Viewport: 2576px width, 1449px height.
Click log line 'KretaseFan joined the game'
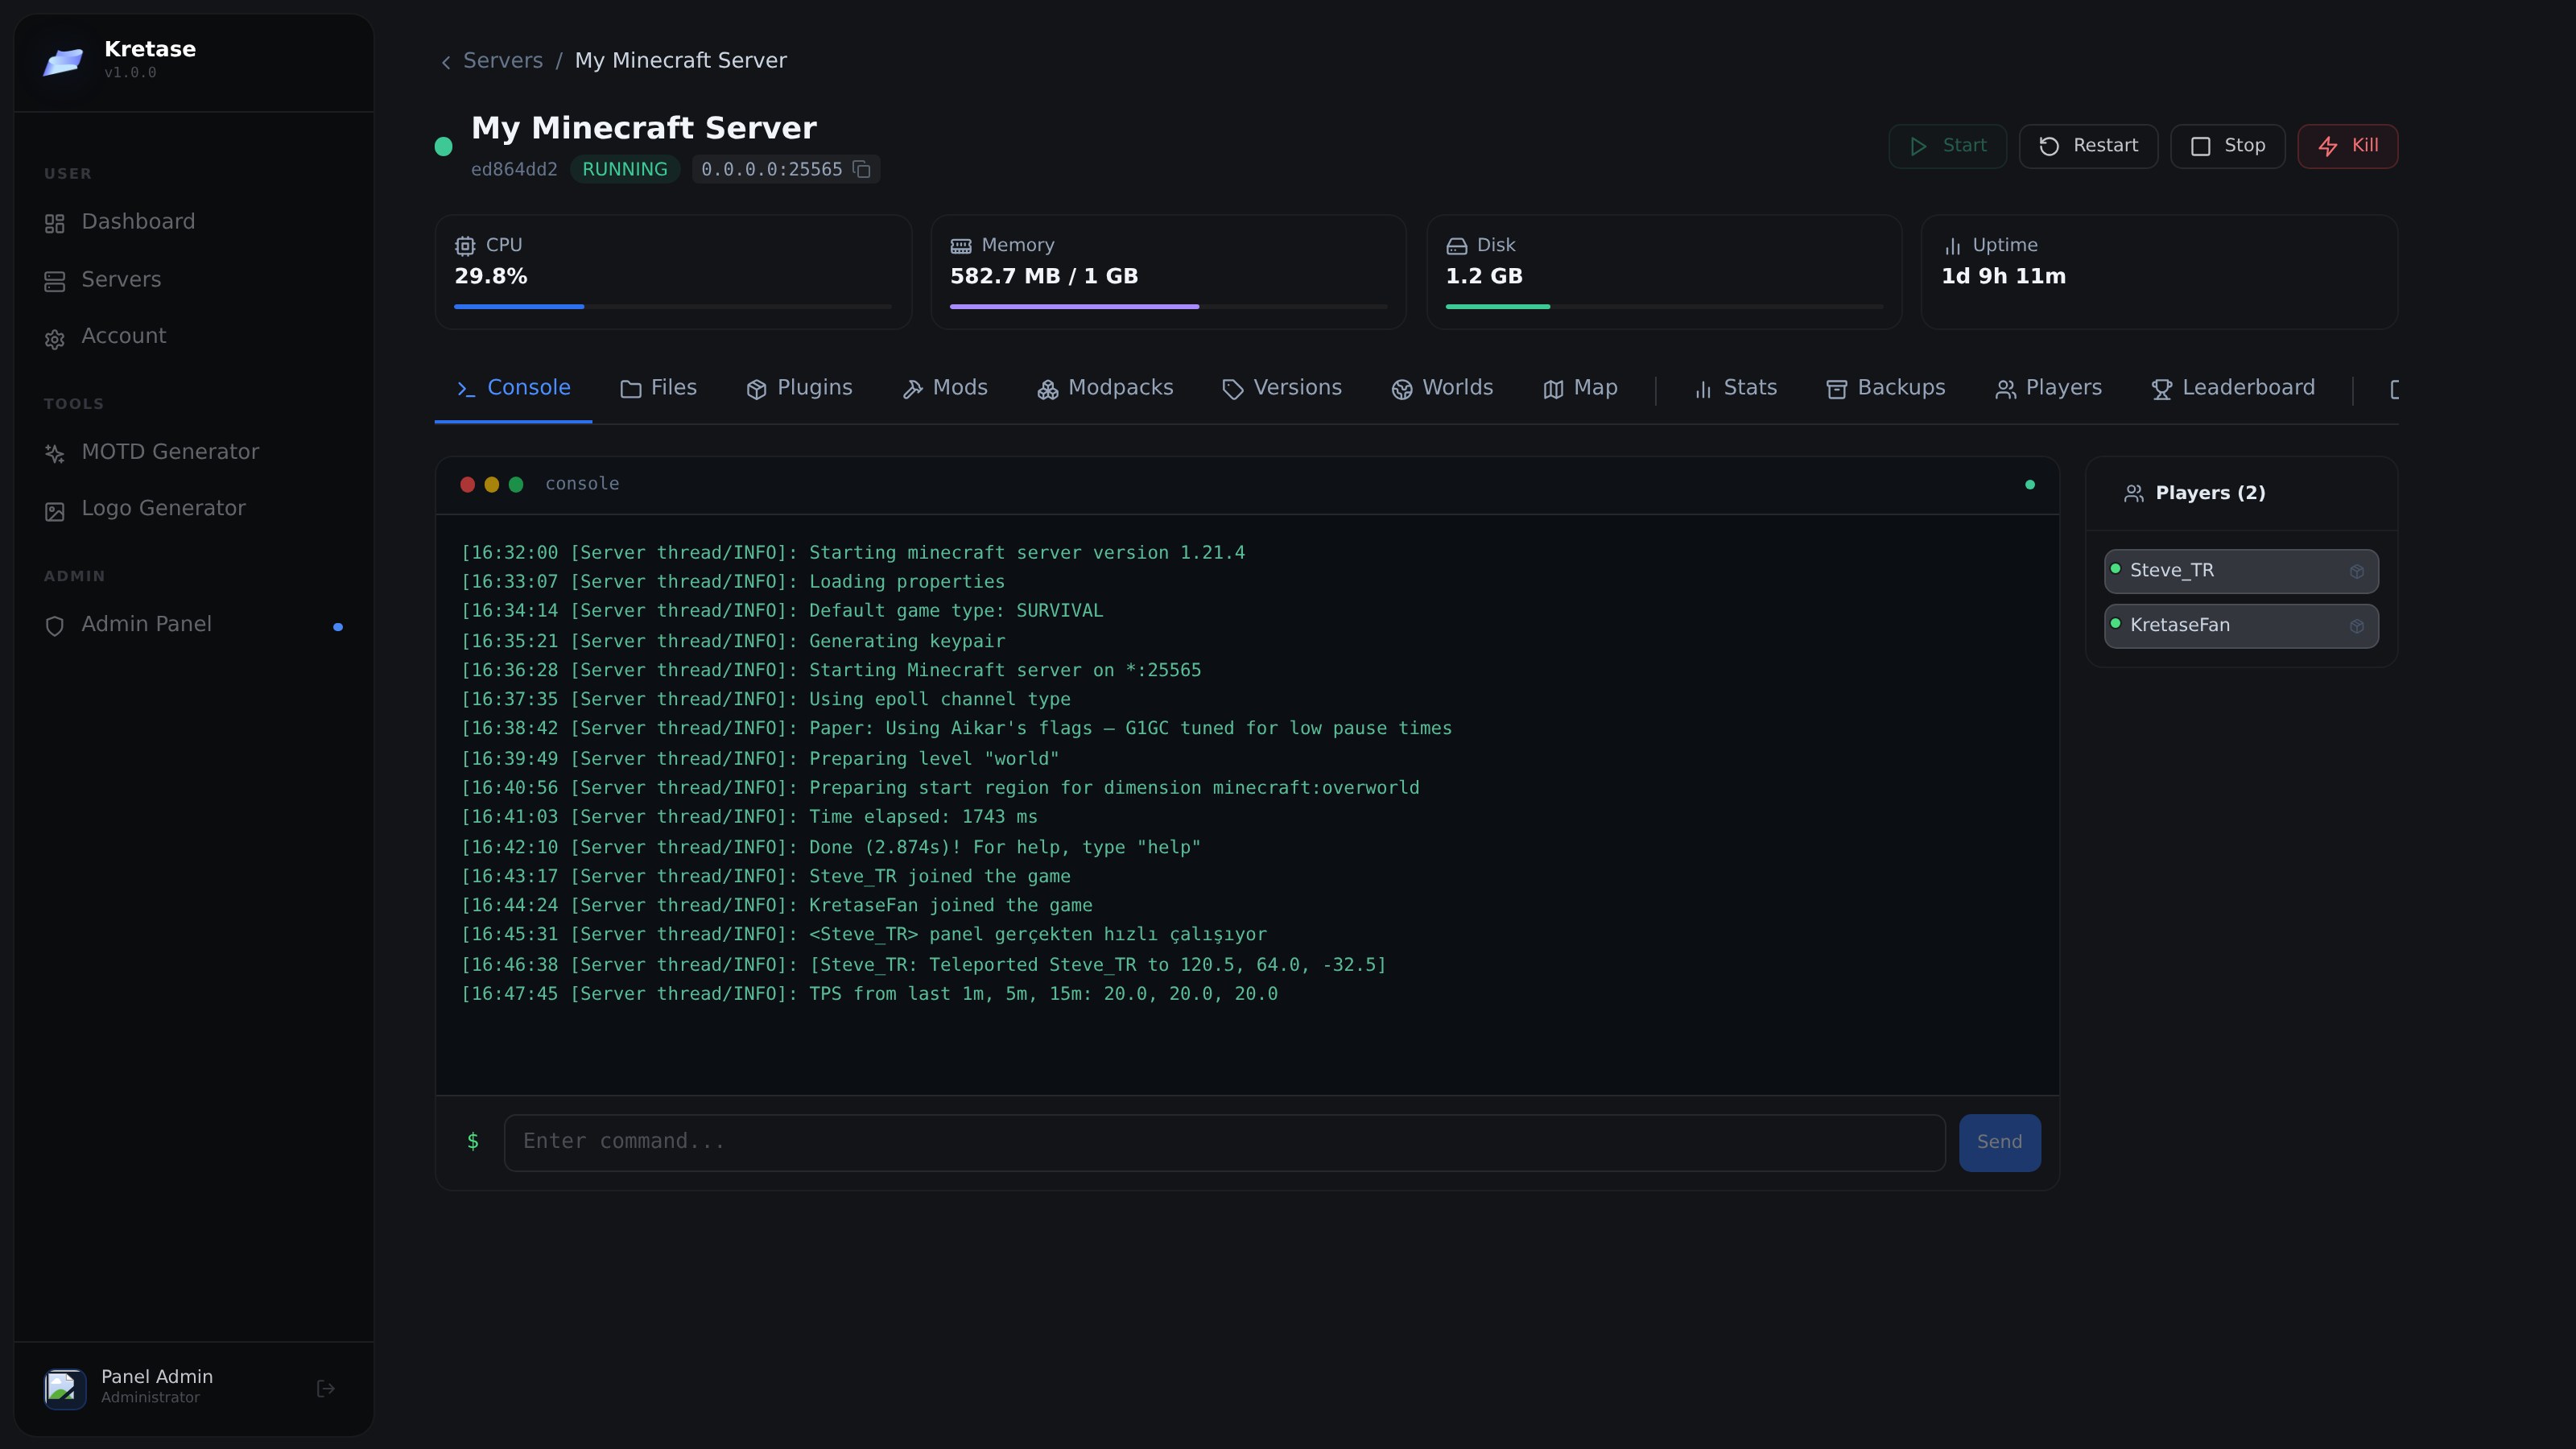pyautogui.click(x=777, y=906)
